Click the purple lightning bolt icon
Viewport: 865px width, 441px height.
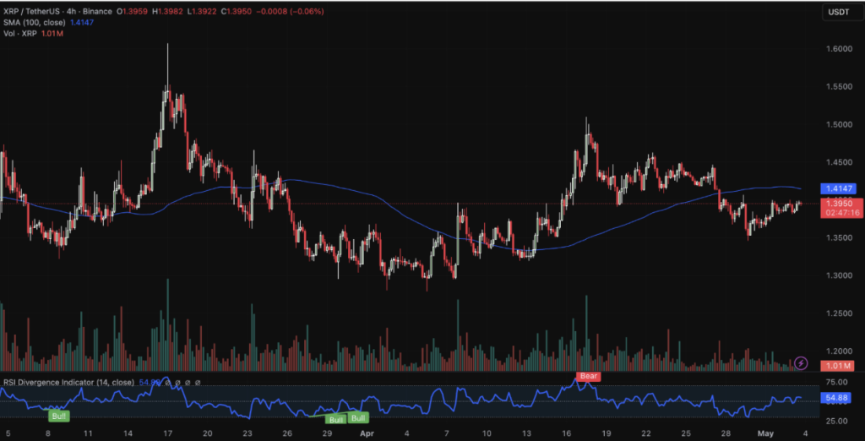pos(801,362)
